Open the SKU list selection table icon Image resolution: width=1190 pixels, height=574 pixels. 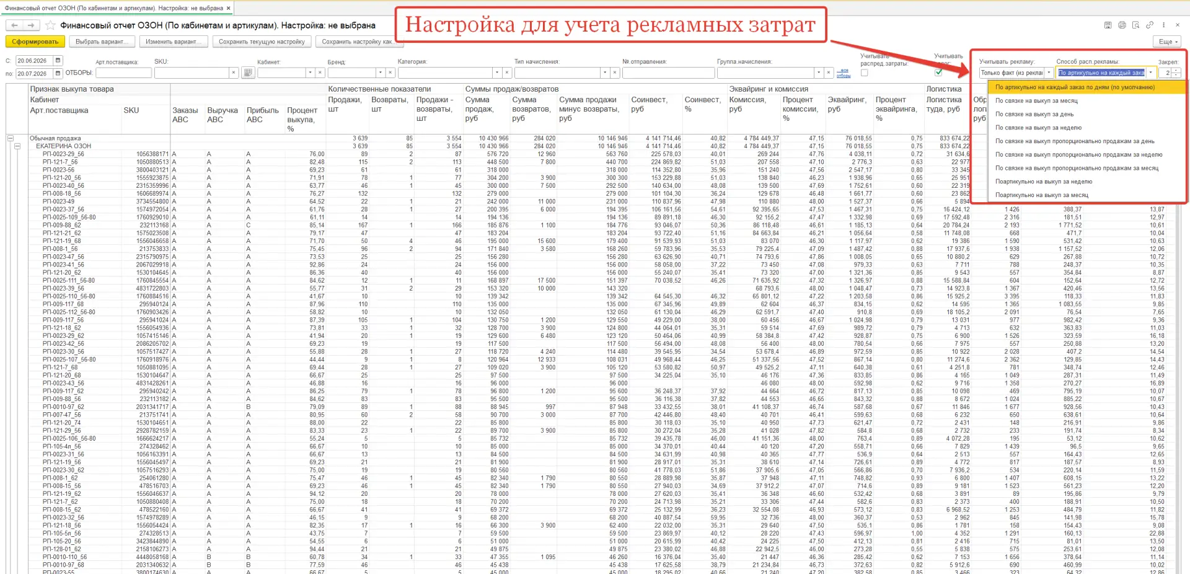pos(247,73)
